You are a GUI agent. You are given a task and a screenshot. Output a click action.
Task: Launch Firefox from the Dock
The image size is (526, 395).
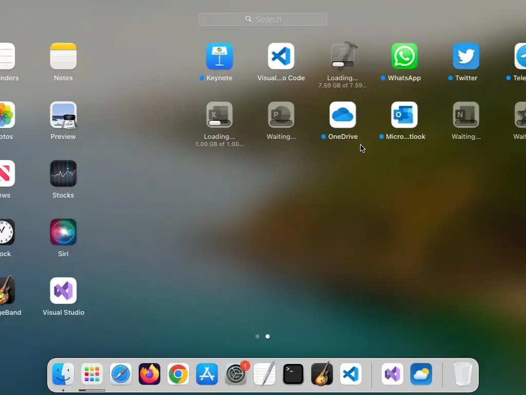[149, 374]
